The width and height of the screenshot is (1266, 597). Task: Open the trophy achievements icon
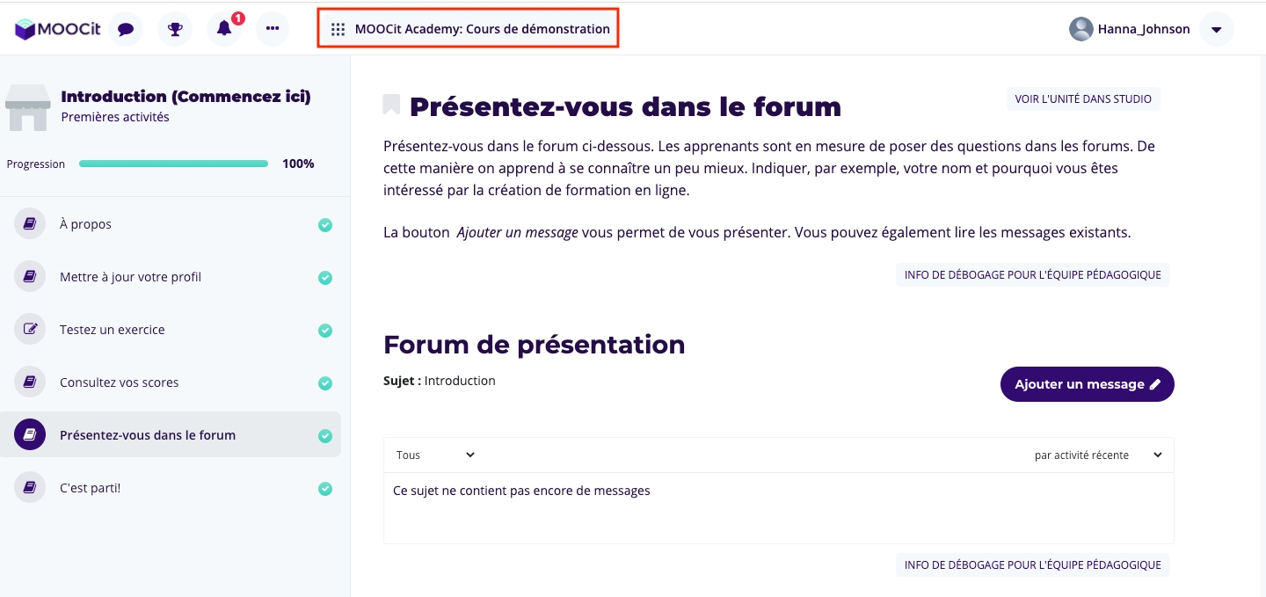[x=175, y=29]
